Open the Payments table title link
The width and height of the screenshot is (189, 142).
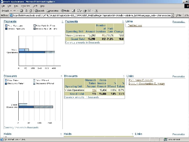71,21
